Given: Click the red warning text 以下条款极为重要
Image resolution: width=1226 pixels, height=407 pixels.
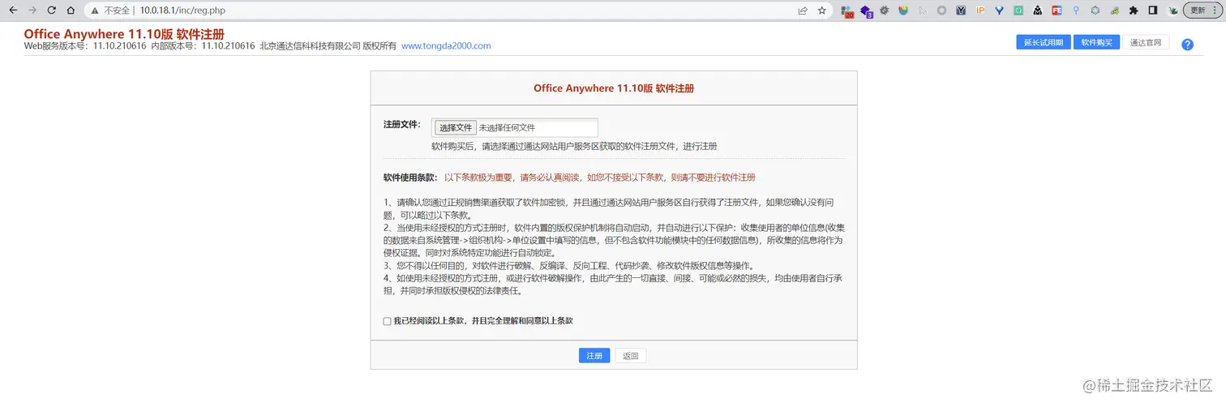Looking at the screenshot, I should pyautogui.click(x=600, y=178).
